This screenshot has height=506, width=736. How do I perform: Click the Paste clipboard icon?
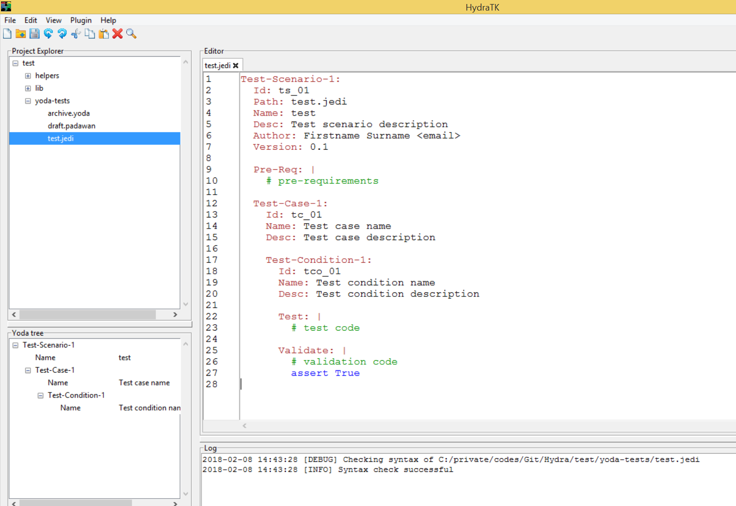pos(104,34)
